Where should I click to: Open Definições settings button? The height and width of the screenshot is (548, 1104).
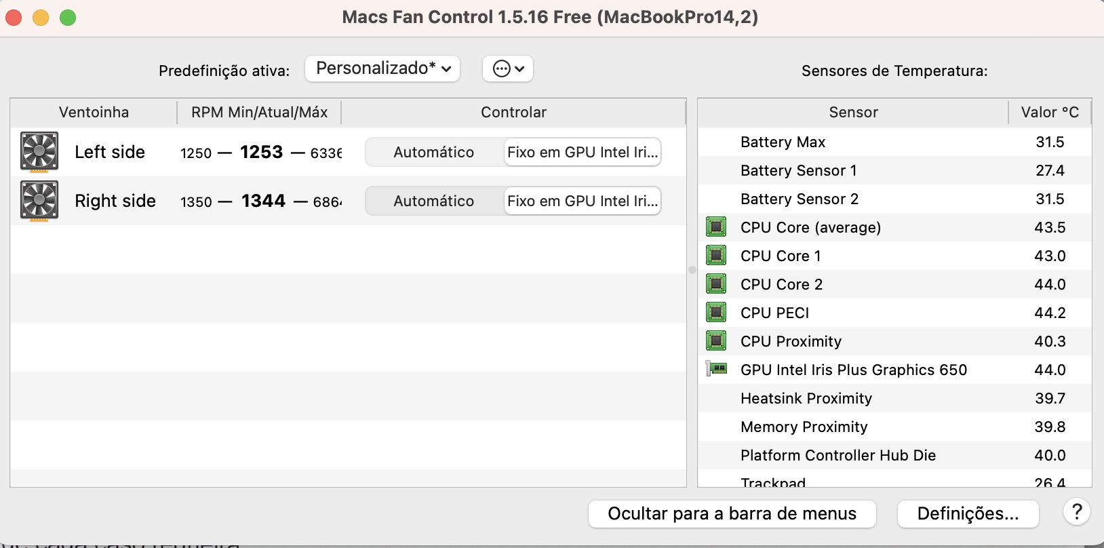968,514
